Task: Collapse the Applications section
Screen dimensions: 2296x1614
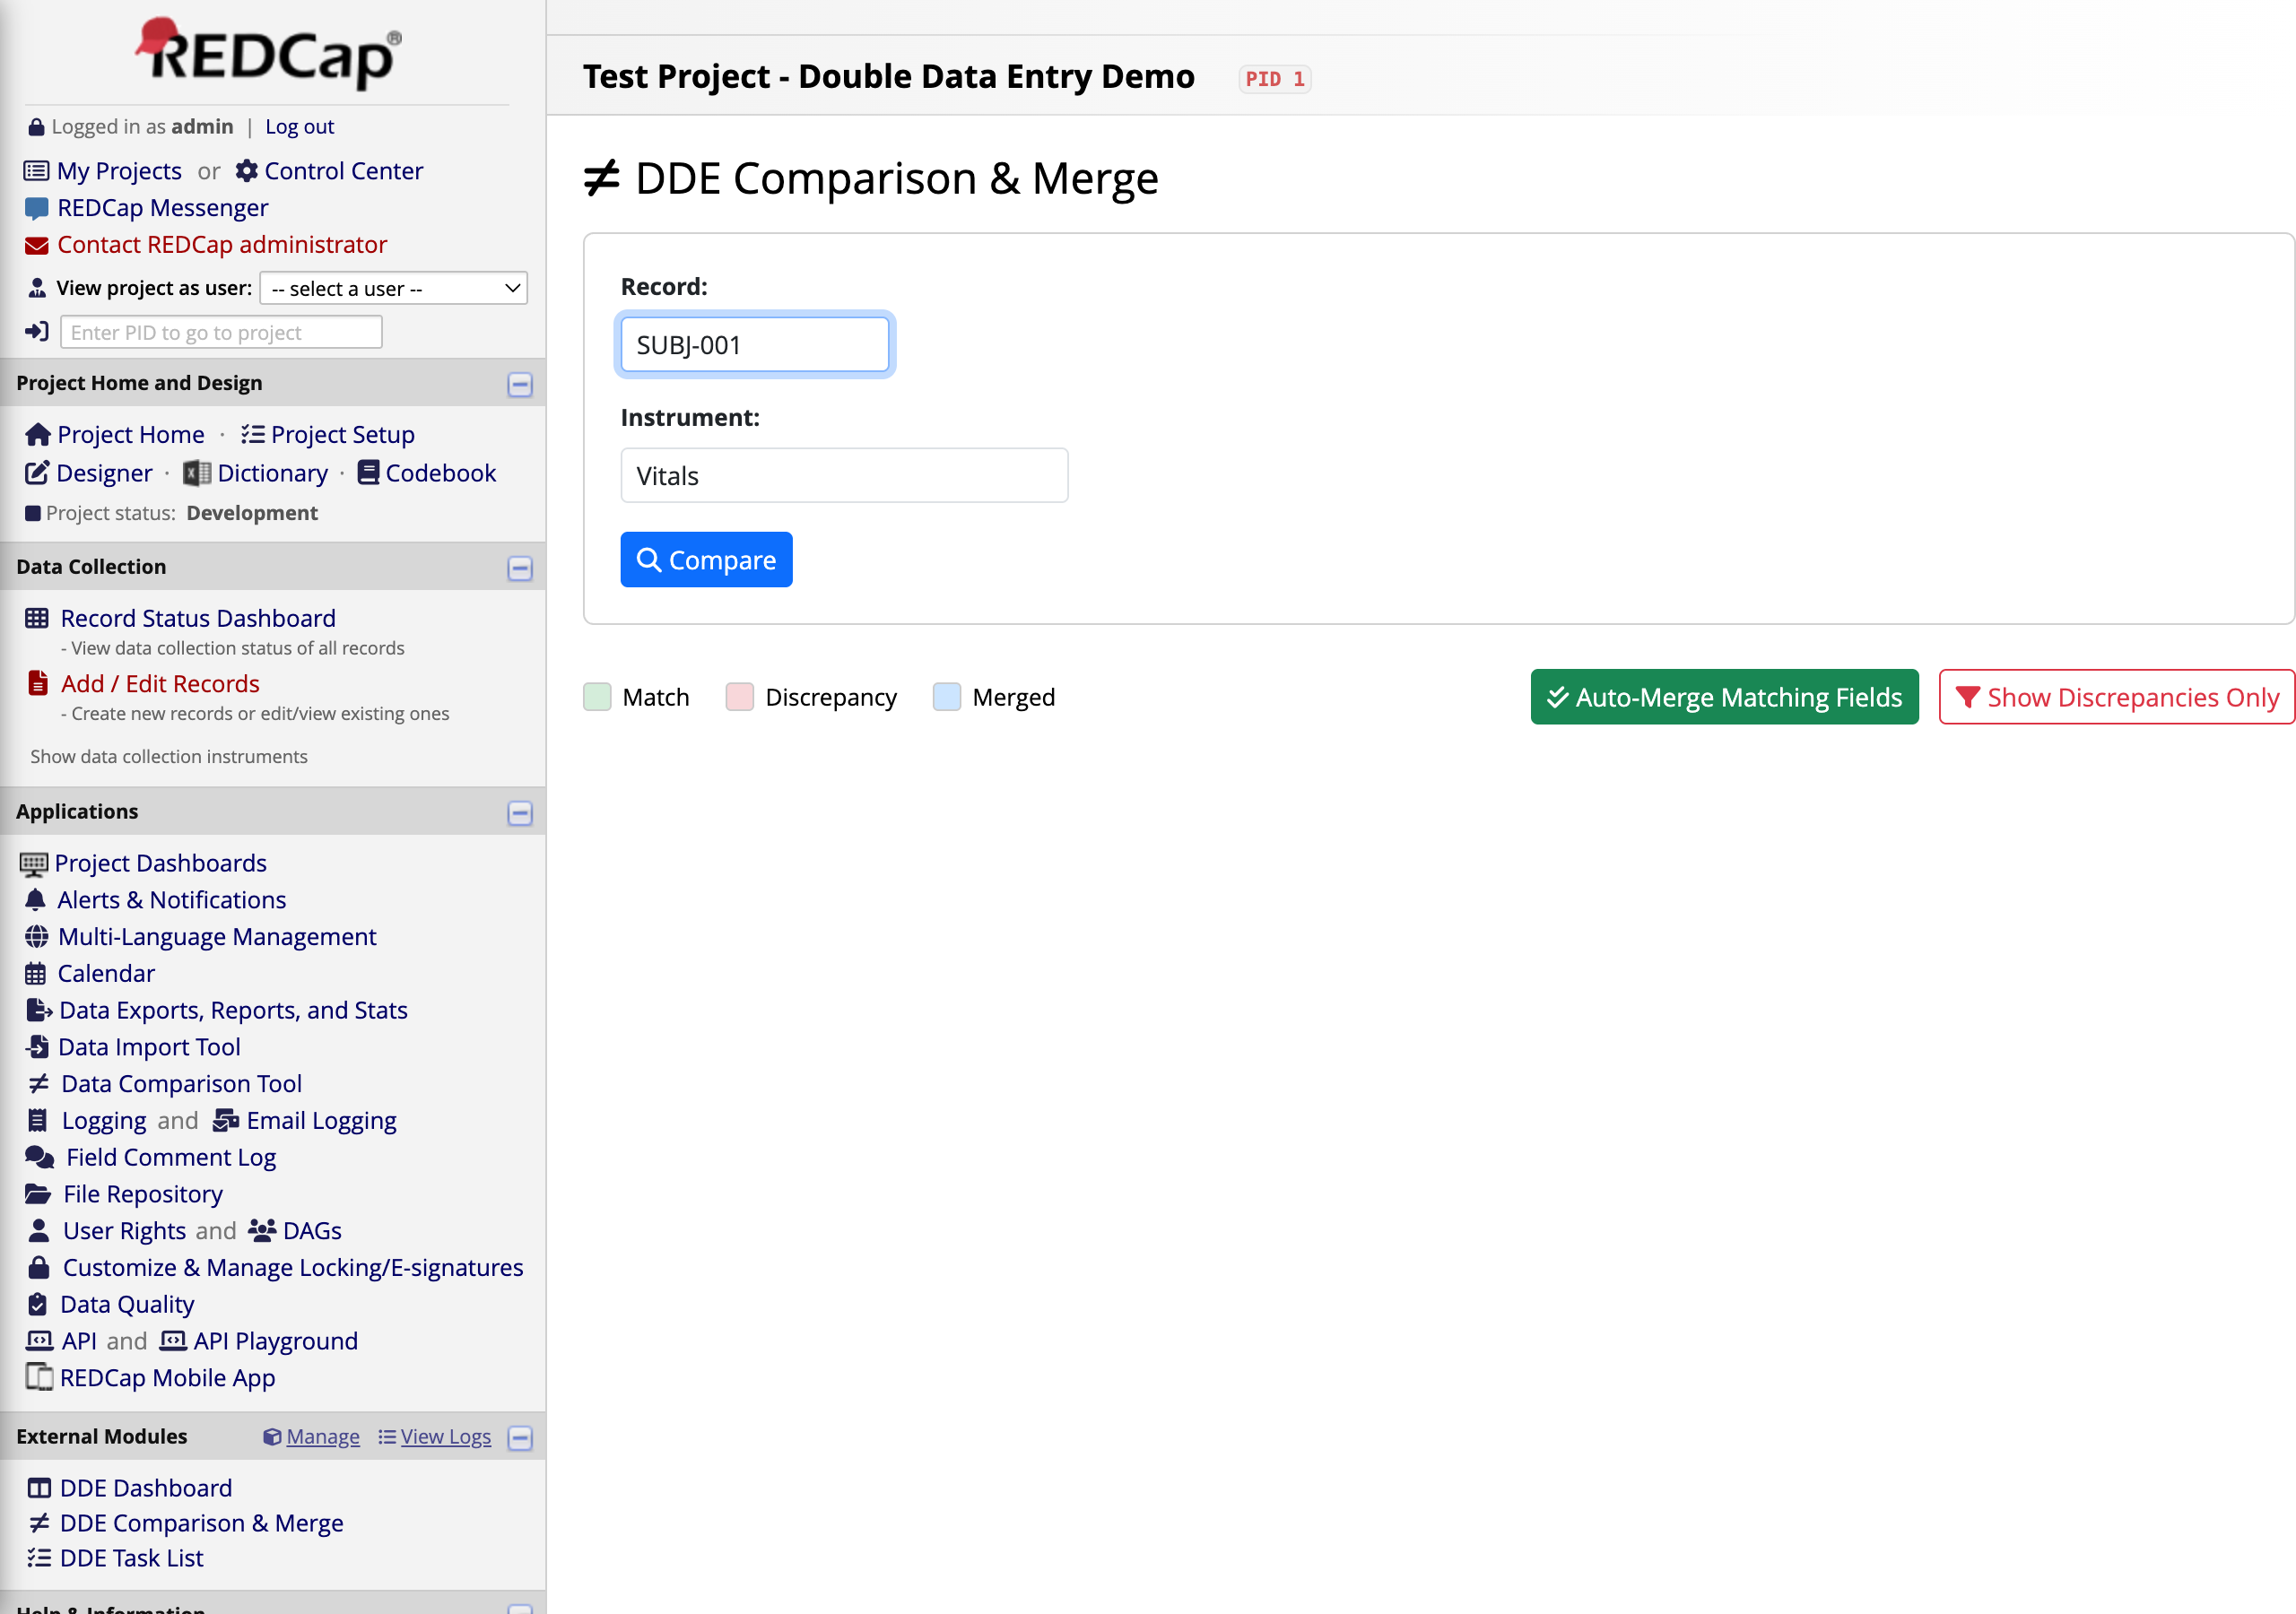Action: [520, 813]
